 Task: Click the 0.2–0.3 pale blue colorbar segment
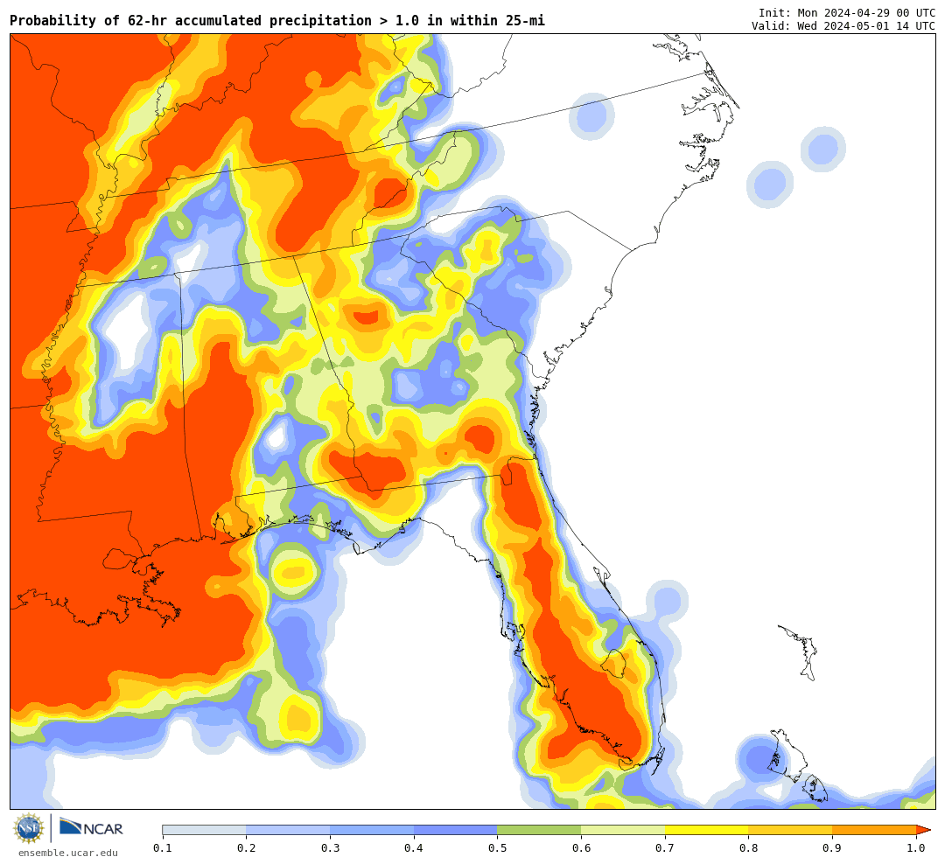coord(288,830)
